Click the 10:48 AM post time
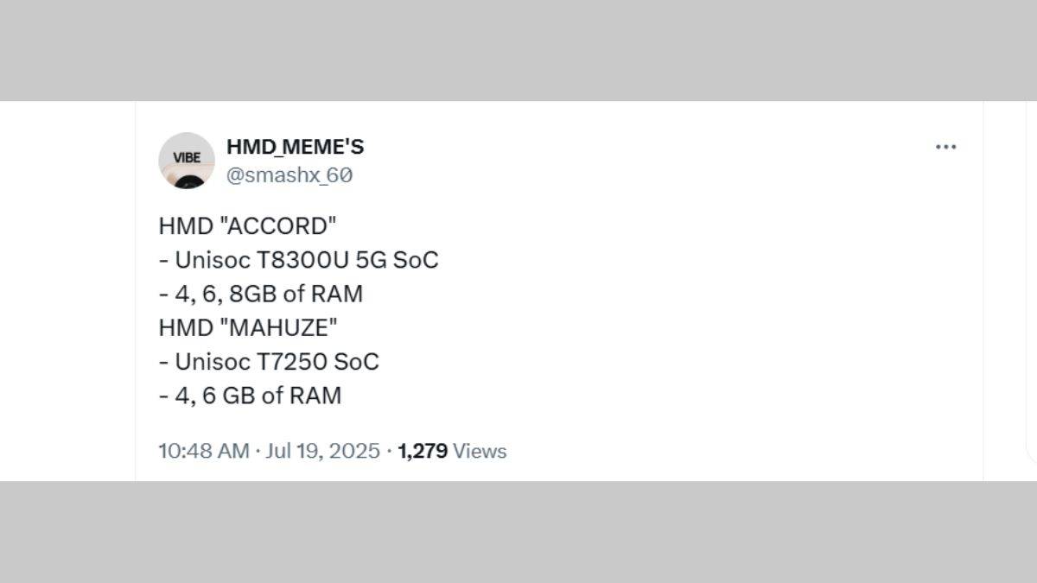 (x=203, y=451)
